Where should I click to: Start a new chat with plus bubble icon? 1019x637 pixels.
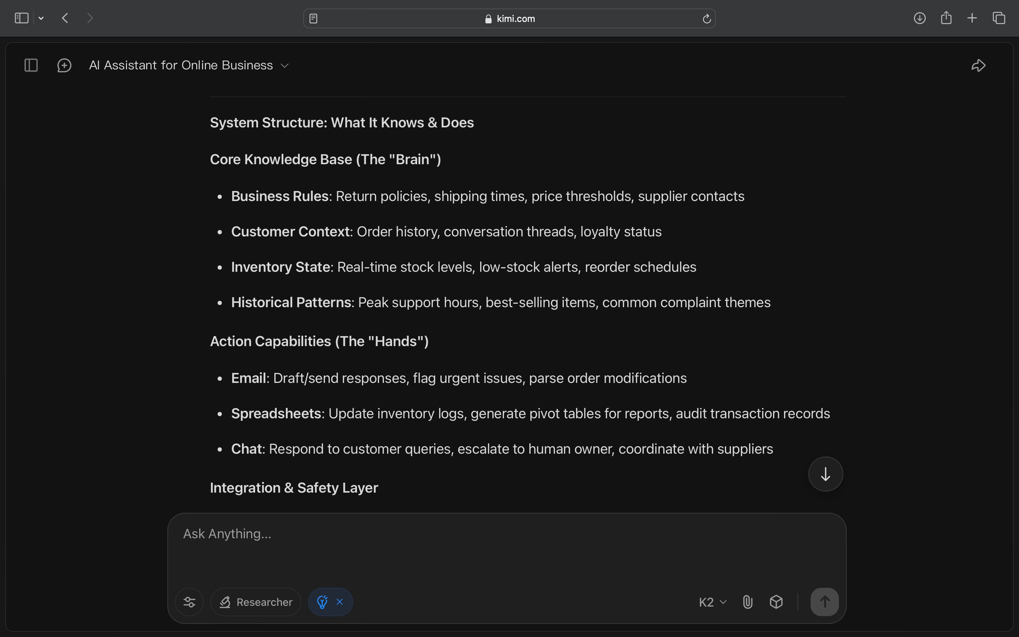[64, 65]
